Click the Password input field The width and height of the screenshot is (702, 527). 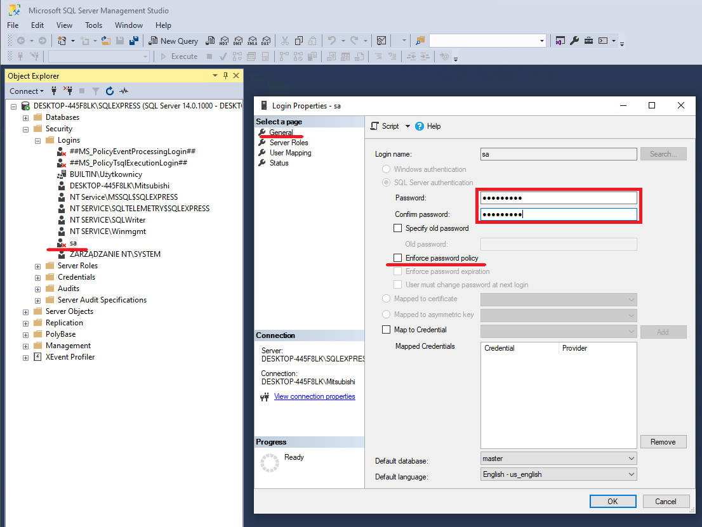tap(559, 198)
